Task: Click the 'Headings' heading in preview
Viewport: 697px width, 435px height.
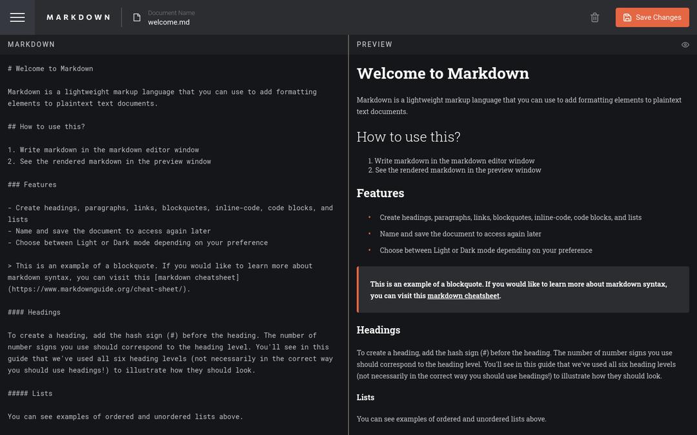Action: pos(378,330)
